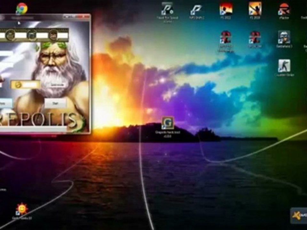Open the F1 2012 game shortcut
The height and width of the screenshot is (230, 307).
point(225,9)
